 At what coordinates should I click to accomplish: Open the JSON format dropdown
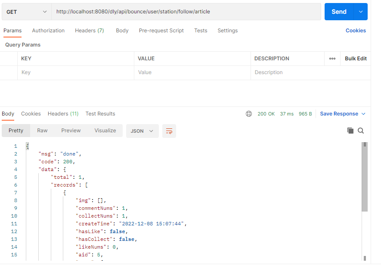(142, 131)
